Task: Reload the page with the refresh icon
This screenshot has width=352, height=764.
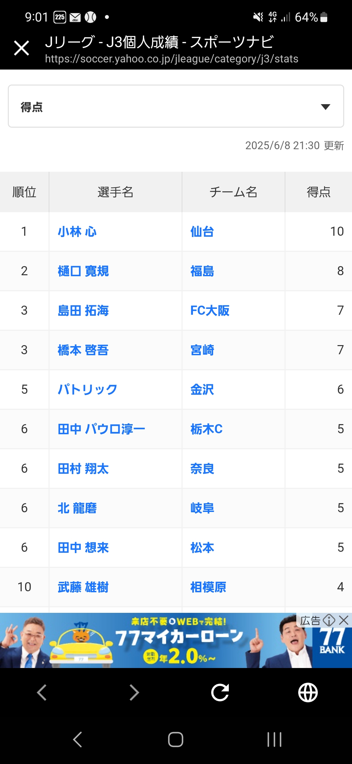Action: tap(220, 692)
